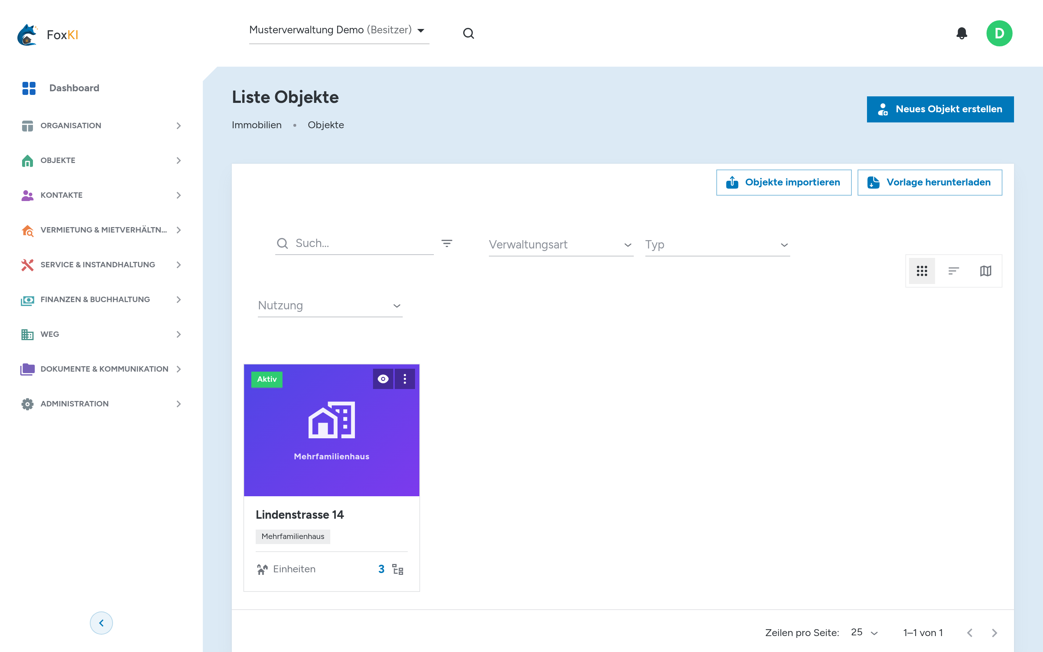
Task: Click the Mehrfamilienhaus type tag
Action: coord(293,536)
